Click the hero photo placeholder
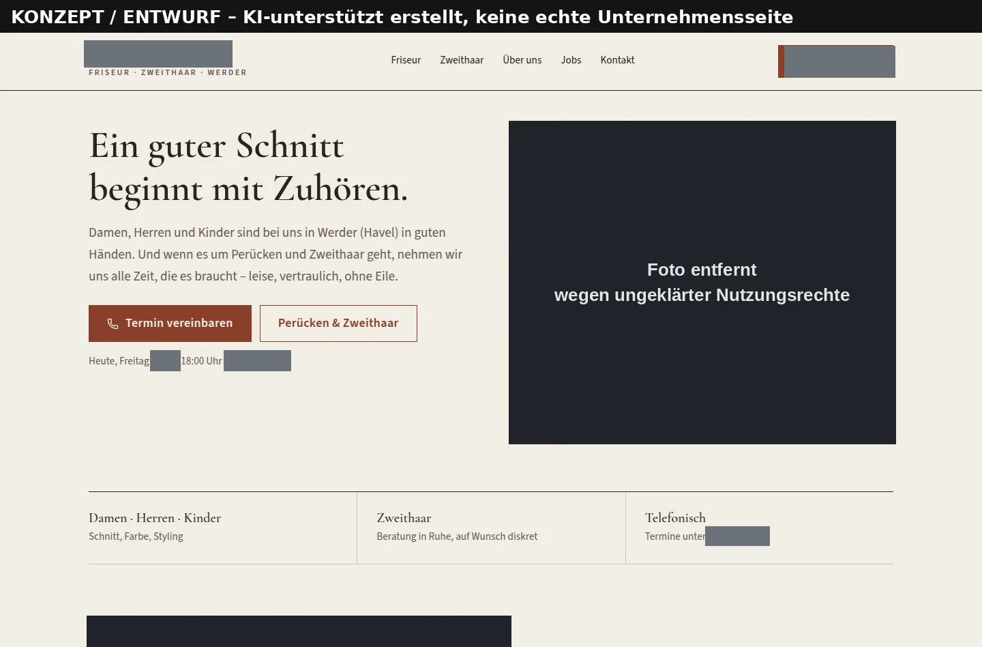This screenshot has width=982, height=647. coord(702,283)
